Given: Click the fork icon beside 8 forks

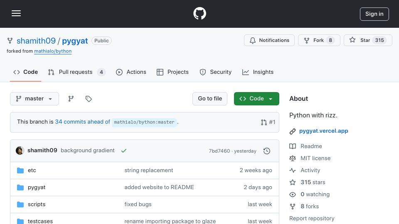Looking at the screenshot, I should pos(293,207).
